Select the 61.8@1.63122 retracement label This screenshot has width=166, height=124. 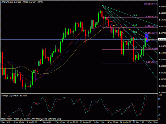click(x=151, y=26)
